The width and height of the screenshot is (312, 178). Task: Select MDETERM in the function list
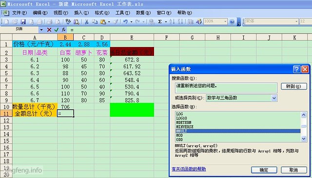click(x=238, y=122)
